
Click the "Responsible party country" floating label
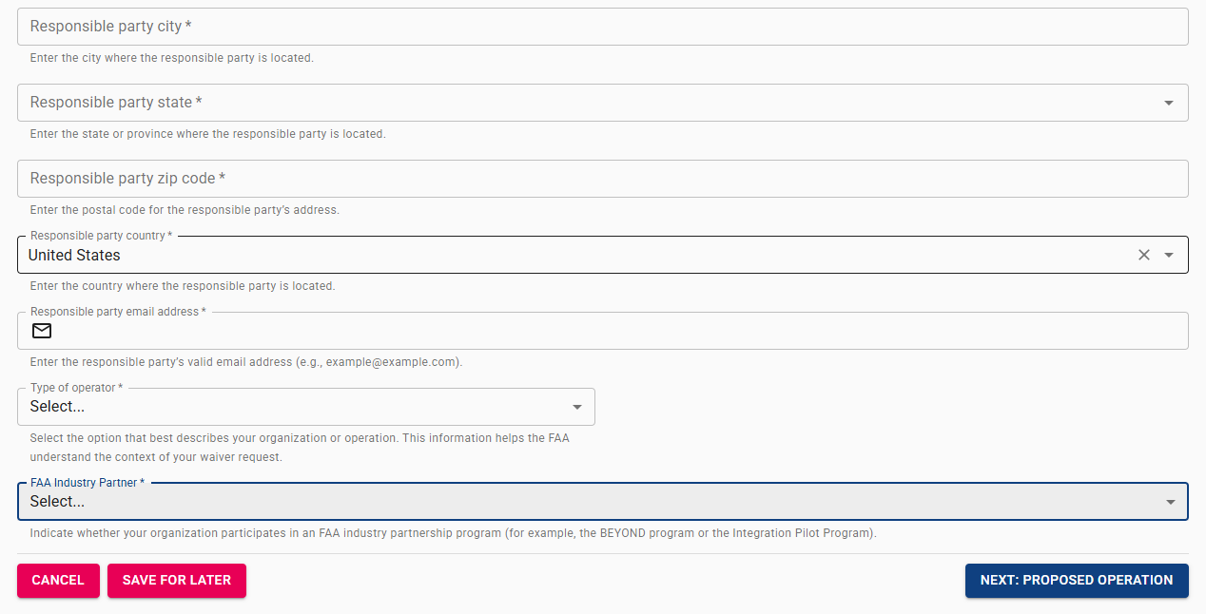tap(101, 236)
